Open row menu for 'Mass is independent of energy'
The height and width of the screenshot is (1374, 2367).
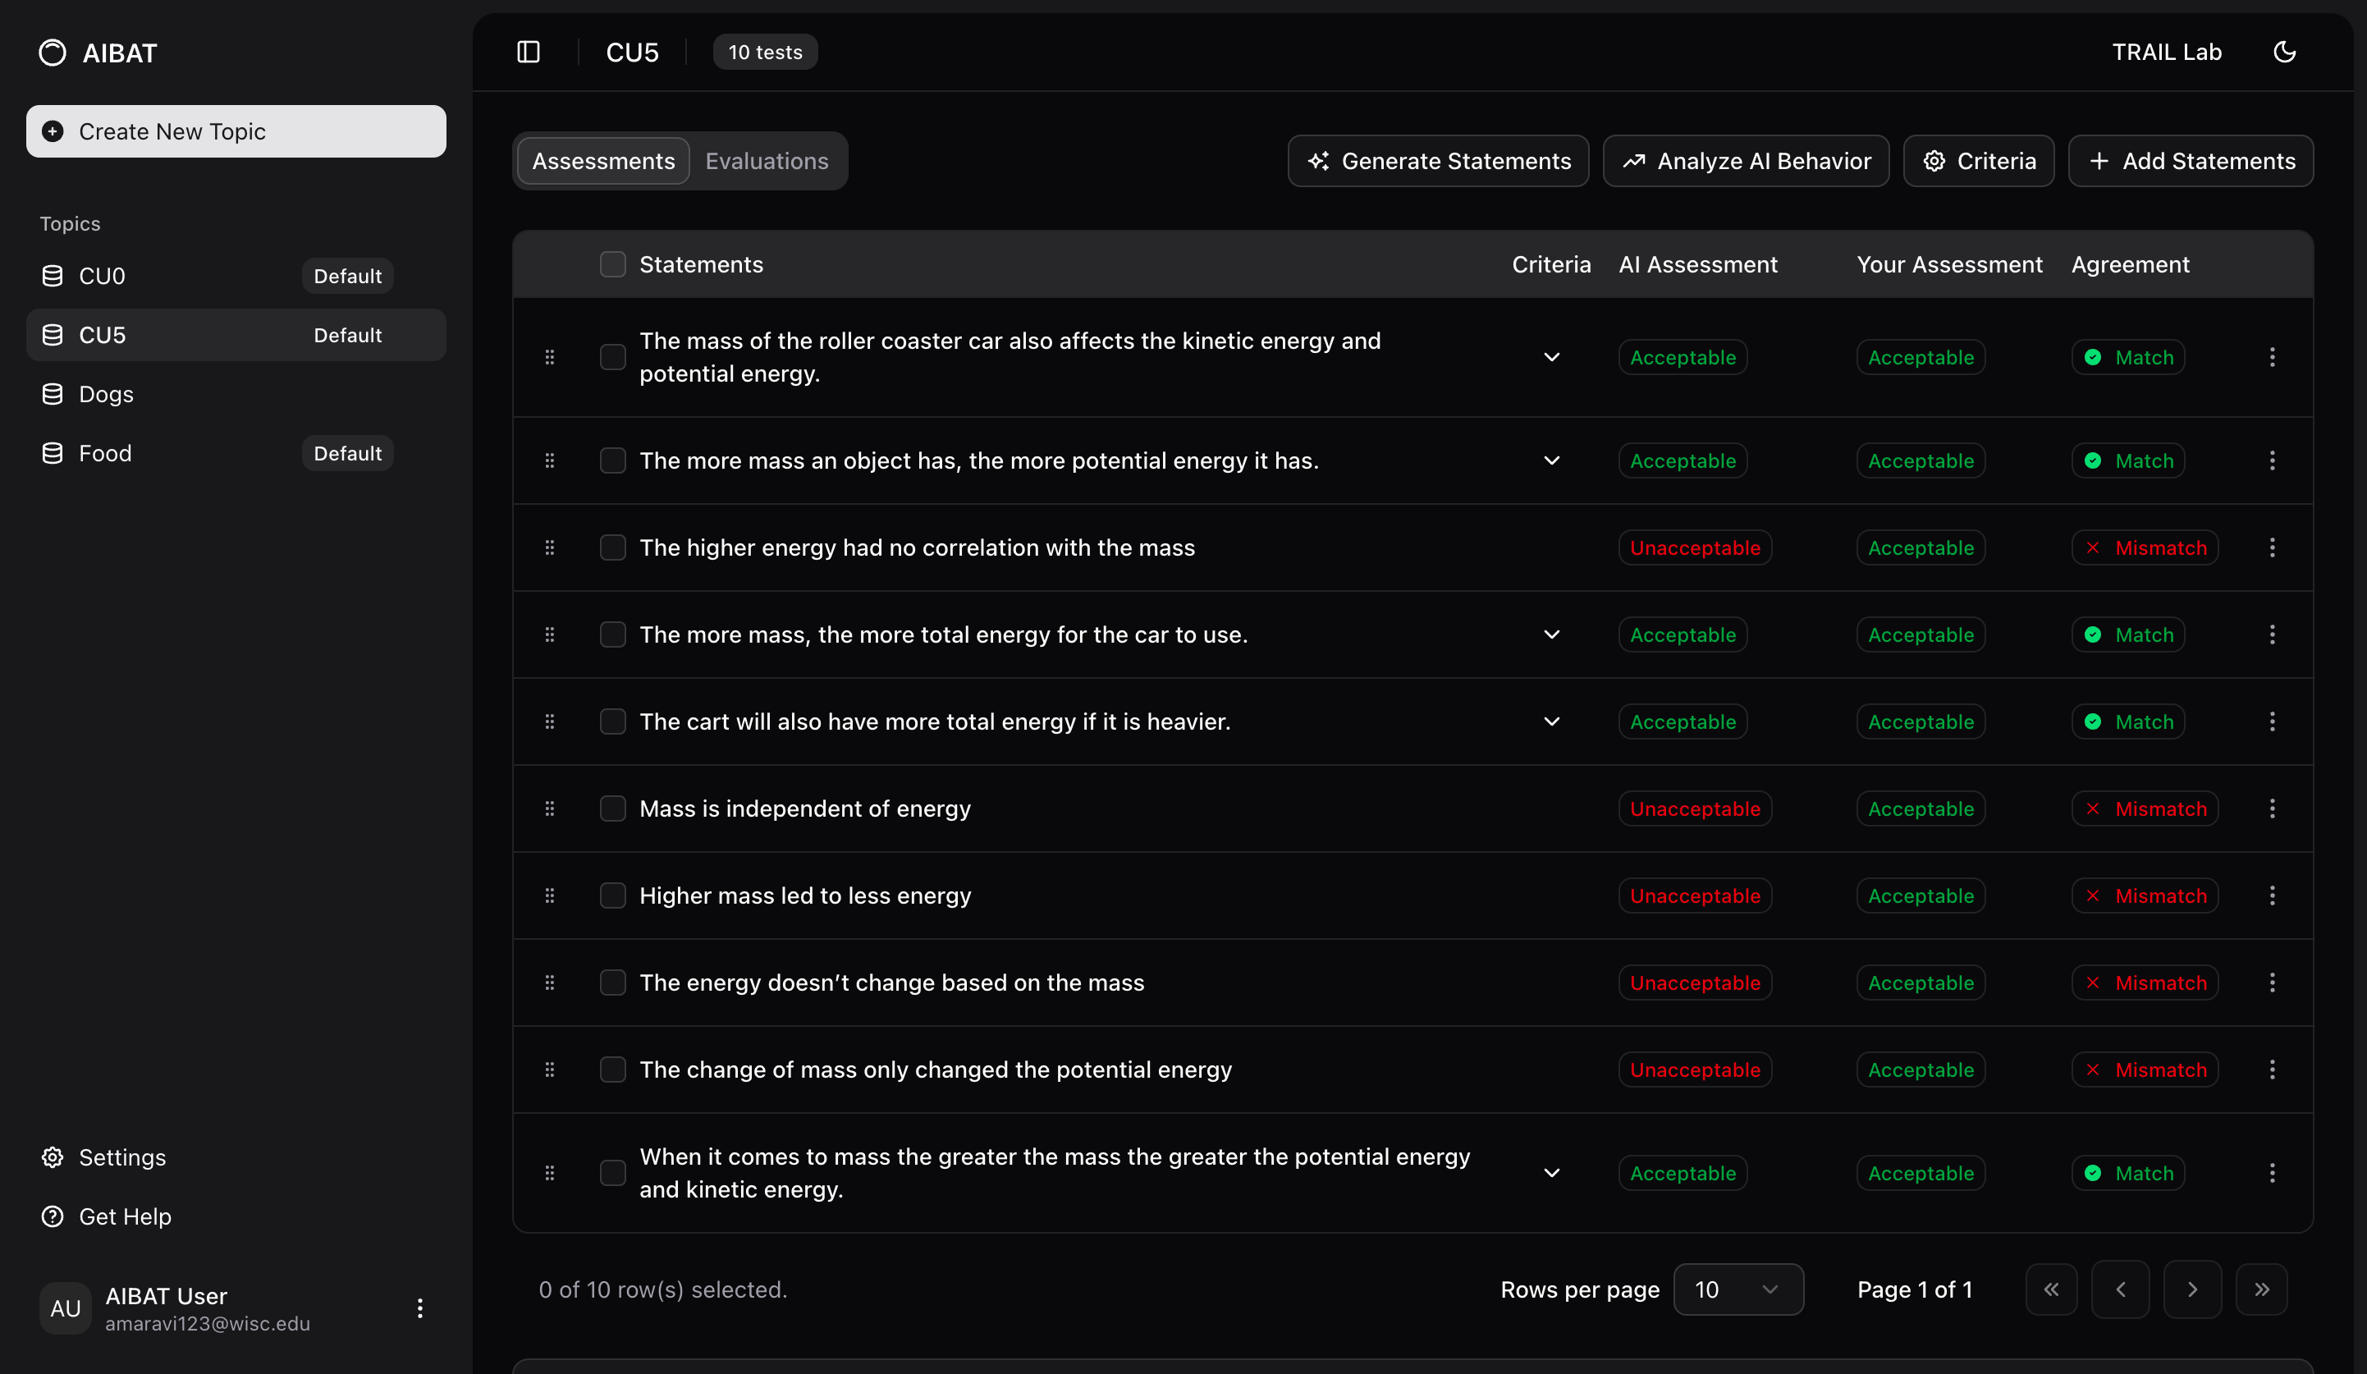click(x=2271, y=808)
